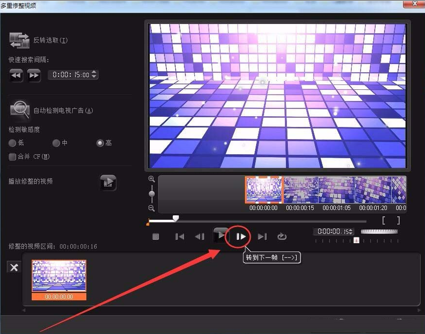This screenshot has height=334, width=425.
Task: Delete the trimmed segment via the X icon
Action: coord(14,268)
